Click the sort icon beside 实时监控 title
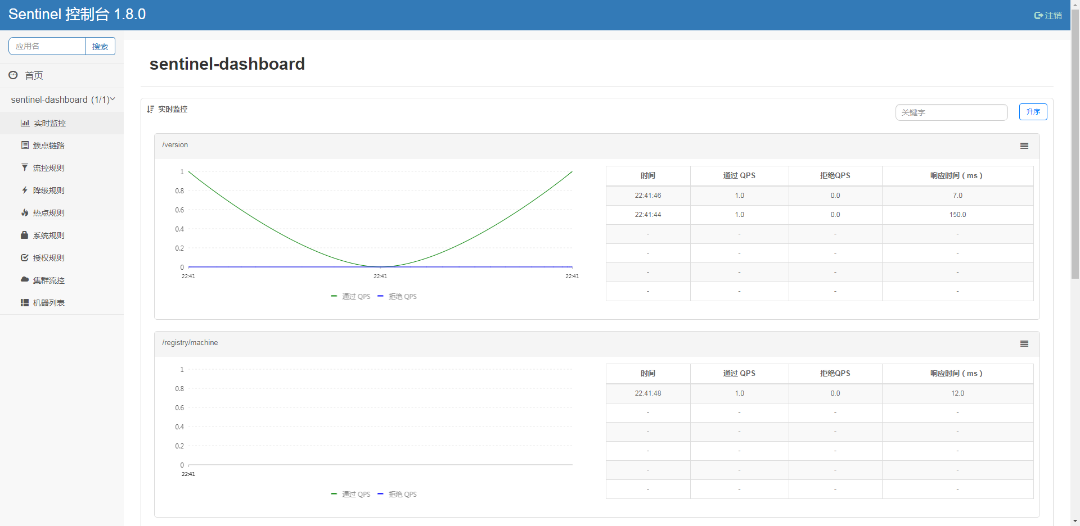Image resolution: width=1080 pixels, height=526 pixels. [x=150, y=109]
